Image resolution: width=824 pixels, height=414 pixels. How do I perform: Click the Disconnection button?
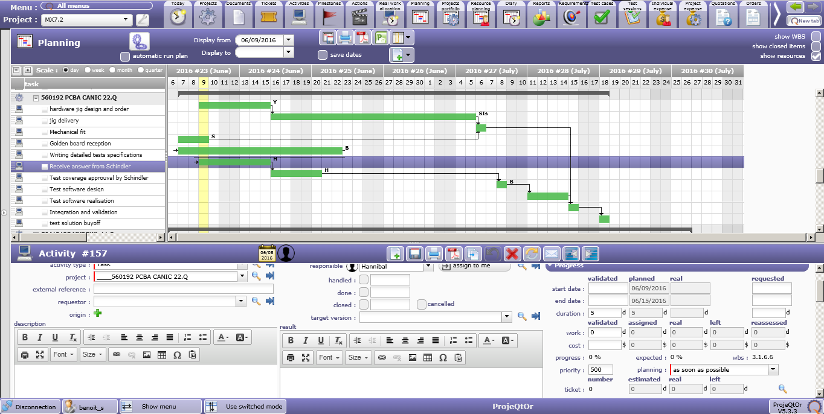30,407
